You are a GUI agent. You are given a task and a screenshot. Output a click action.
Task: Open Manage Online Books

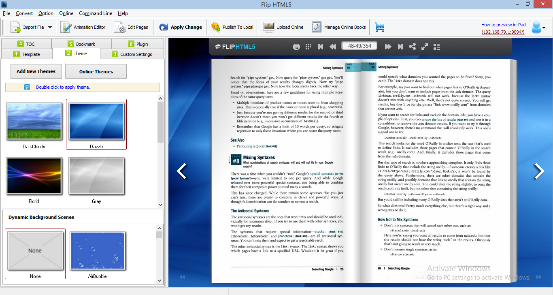[339, 27]
